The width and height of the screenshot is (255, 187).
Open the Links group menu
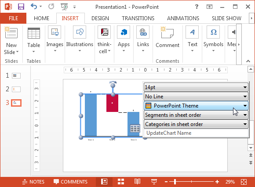click(x=143, y=39)
